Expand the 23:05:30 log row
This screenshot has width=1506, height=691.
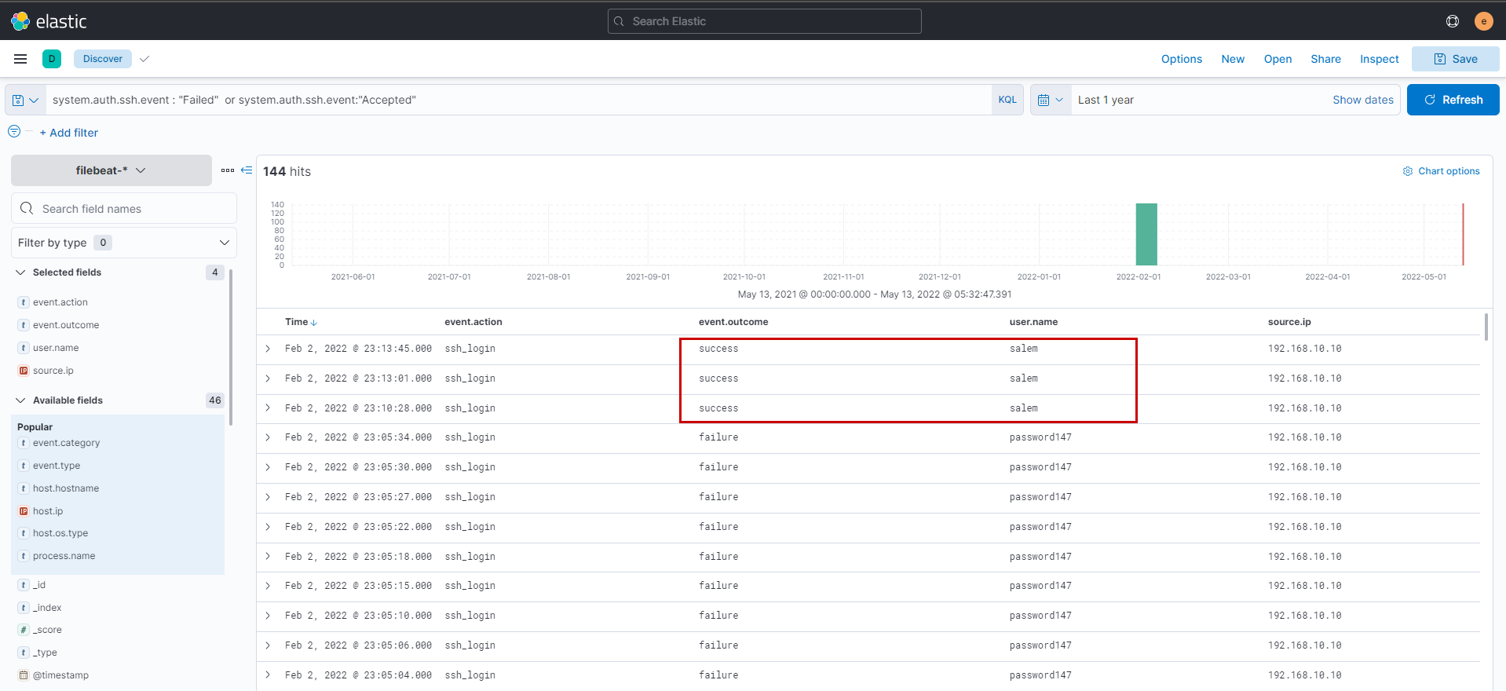pos(269,467)
